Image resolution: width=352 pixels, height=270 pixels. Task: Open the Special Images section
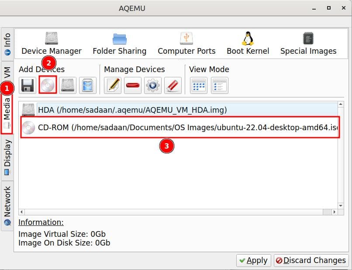click(308, 44)
